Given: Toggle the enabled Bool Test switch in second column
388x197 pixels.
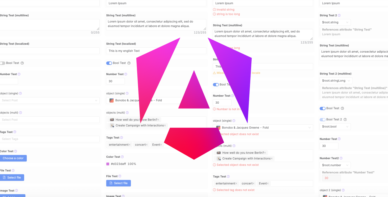Looking at the screenshot, I should pyautogui.click(x=109, y=63).
